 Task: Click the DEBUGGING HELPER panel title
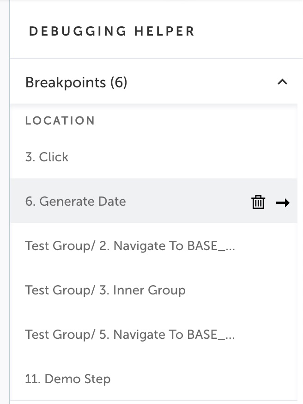click(x=112, y=31)
